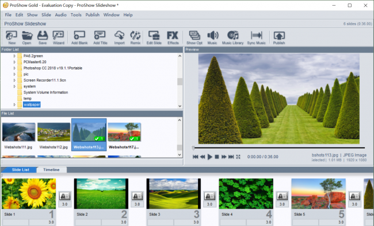The height and width of the screenshot is (226, 374).
Task: Expand the system folder
Action: point(14,86)
